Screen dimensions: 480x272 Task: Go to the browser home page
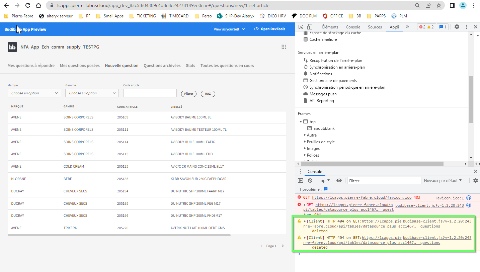click(38, 5)
